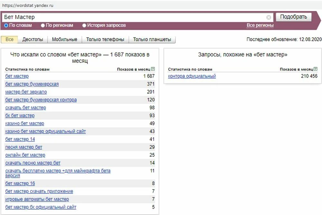Open help icon beside left Показов в месяц
Viewport: 322px width, 215px height.
pos(153,69)
